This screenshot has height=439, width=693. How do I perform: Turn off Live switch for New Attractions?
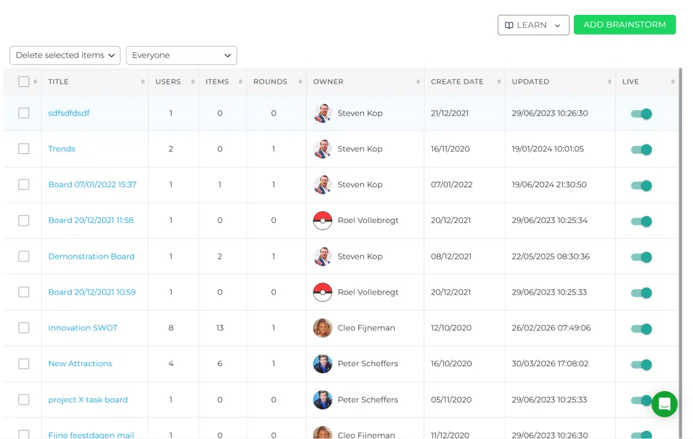point(642,365)
